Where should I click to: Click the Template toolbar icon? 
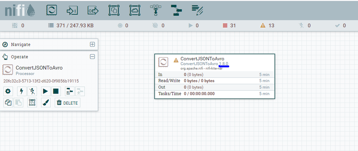coord(176,10)
